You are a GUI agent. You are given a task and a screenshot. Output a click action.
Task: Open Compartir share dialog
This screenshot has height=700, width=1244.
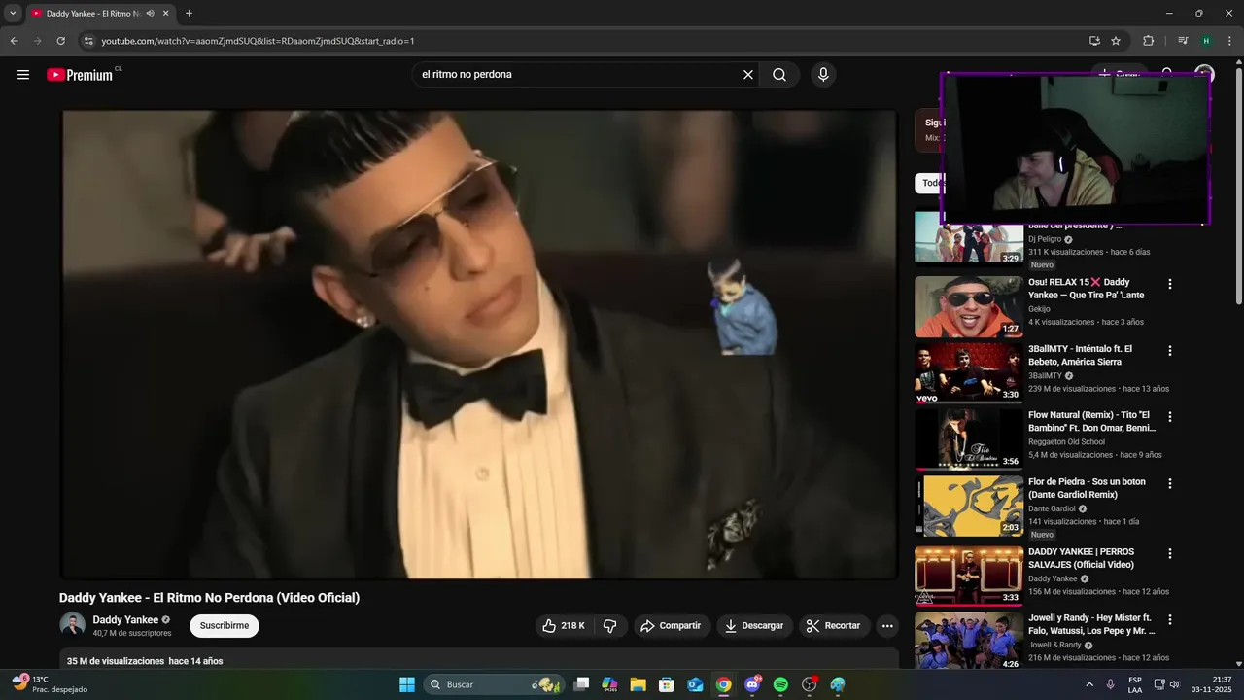click(671, 626)
